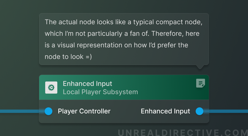Click empty graph background left of comment bubble
The image size is (248, 136).
[19, 39]
